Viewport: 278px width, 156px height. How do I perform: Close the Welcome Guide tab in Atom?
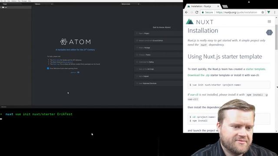pos(138,4)
